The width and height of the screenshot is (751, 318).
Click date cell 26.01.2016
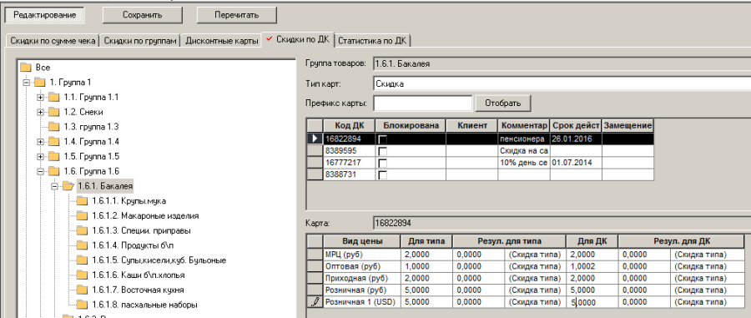tap(576, 139)
